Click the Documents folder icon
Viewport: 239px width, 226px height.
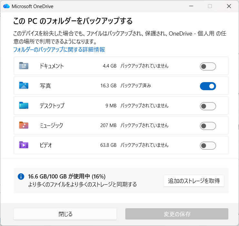click(x=24, y=66)
